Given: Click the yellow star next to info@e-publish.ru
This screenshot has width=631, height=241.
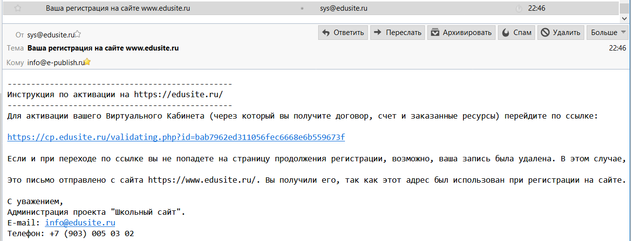Looking at the screenshot, I should coord(88,62).
